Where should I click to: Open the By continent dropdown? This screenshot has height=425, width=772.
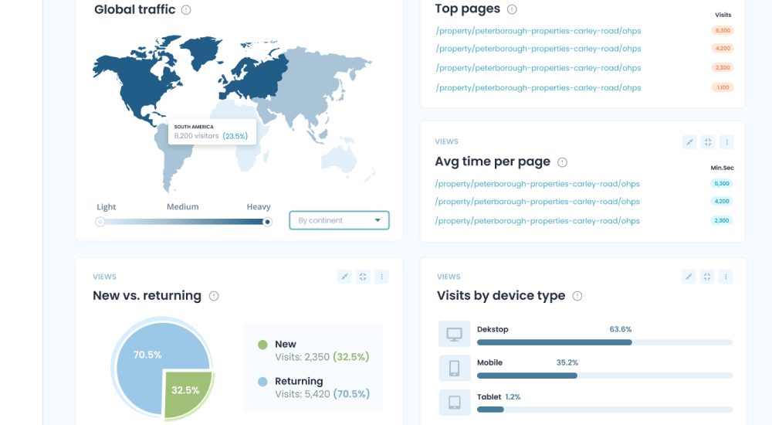coord(339,220)
